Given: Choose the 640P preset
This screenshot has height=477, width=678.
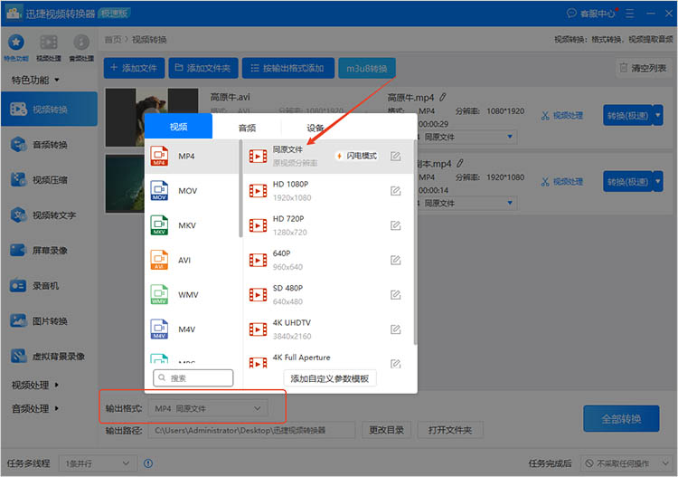Looking at the screenshot, I should pyautogui.click(x=328, y=260).
